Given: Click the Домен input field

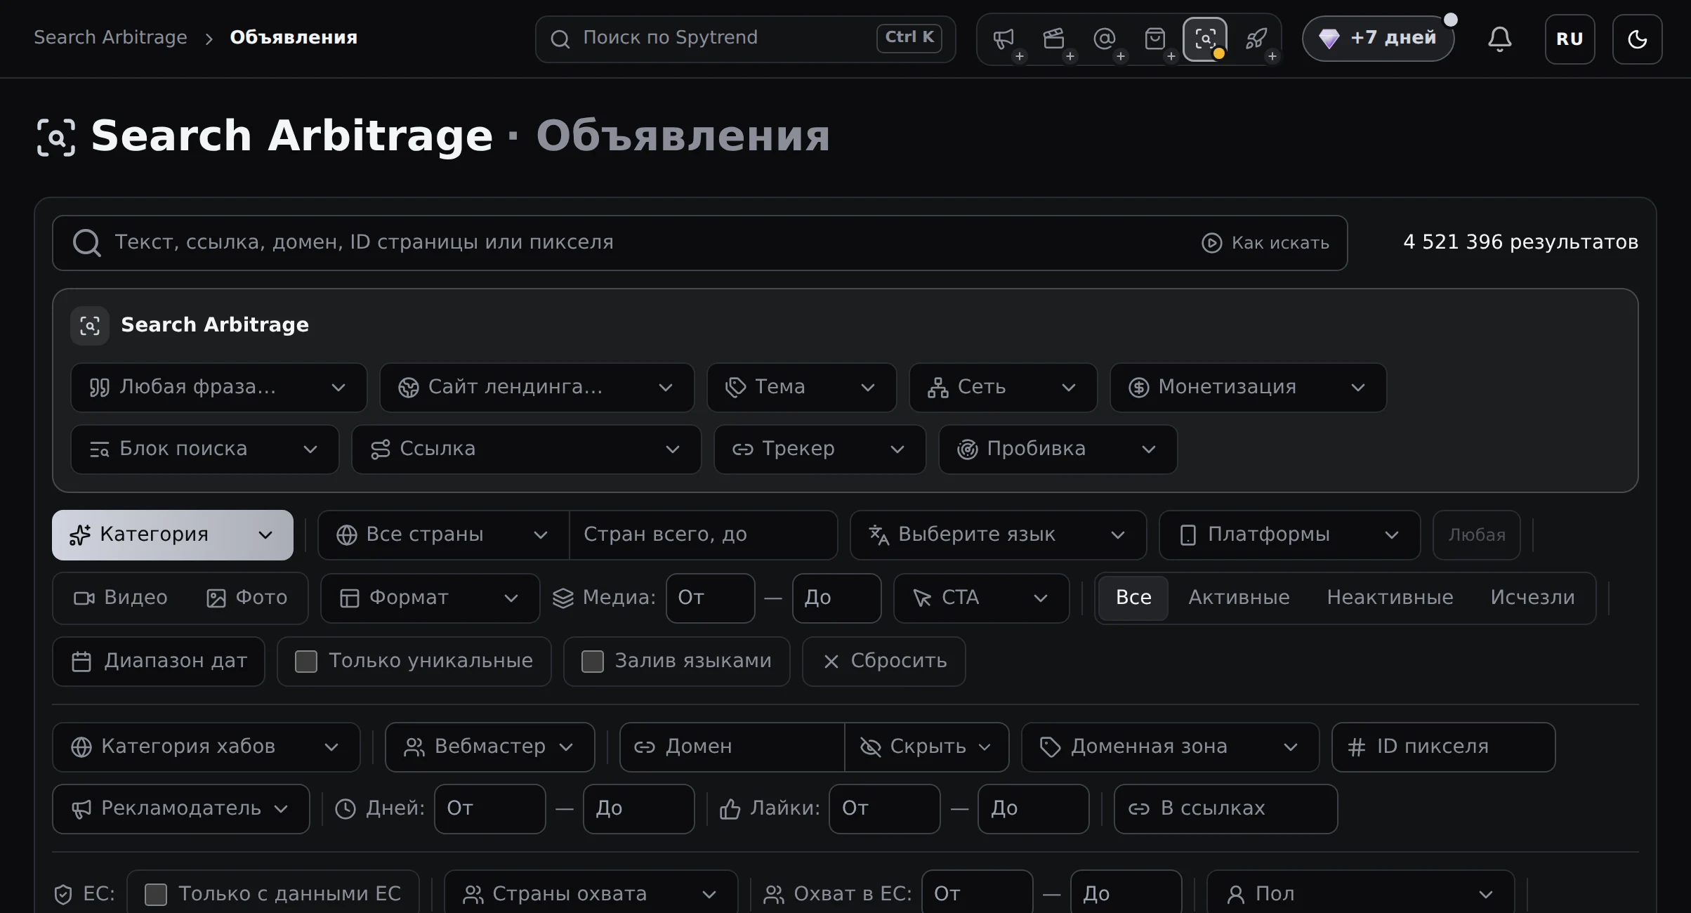Looking at the screenshot, I should 732,747.
